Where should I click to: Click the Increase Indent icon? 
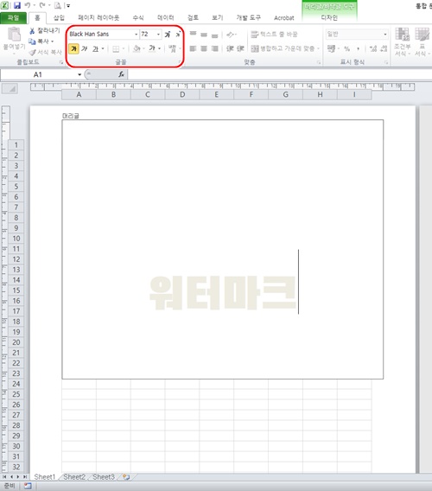click(x=240, y=48)
